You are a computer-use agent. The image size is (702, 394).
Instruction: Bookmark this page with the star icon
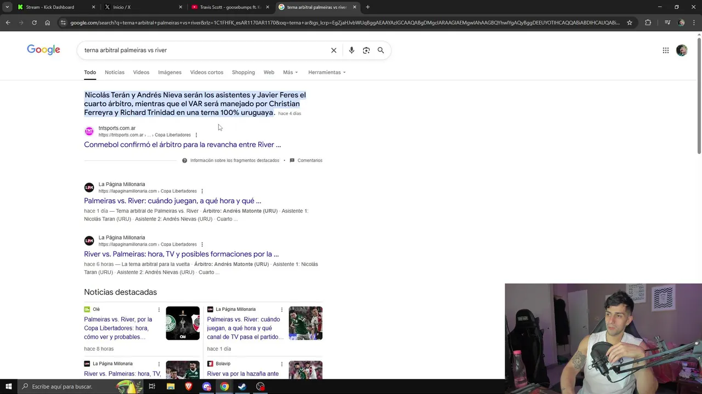click(630, 22)
